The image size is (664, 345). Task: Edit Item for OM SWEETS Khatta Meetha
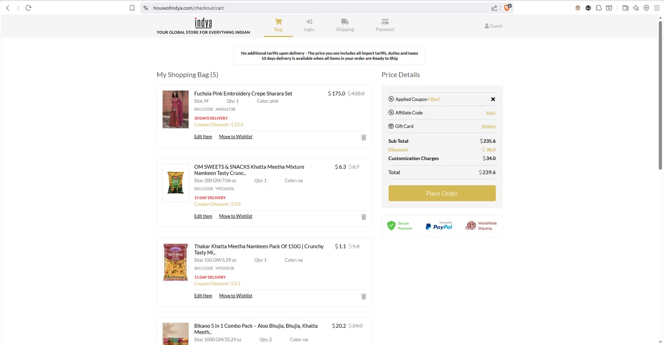coord(203,216)
